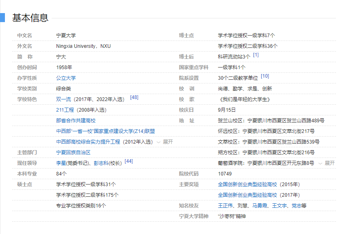Open the 211工程 link
This screenshot has height=234, width=340.
click(65, 110)
